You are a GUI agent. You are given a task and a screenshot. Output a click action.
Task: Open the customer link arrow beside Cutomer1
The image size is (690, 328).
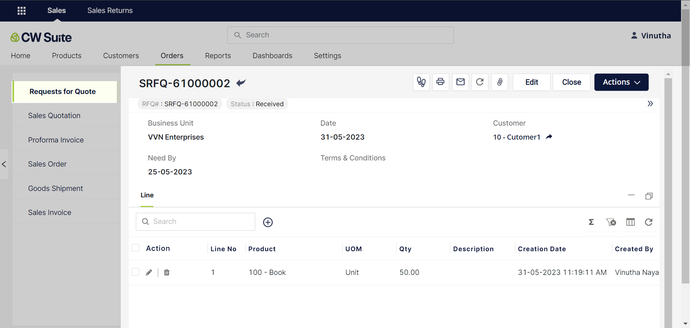[x=549, y=137]
